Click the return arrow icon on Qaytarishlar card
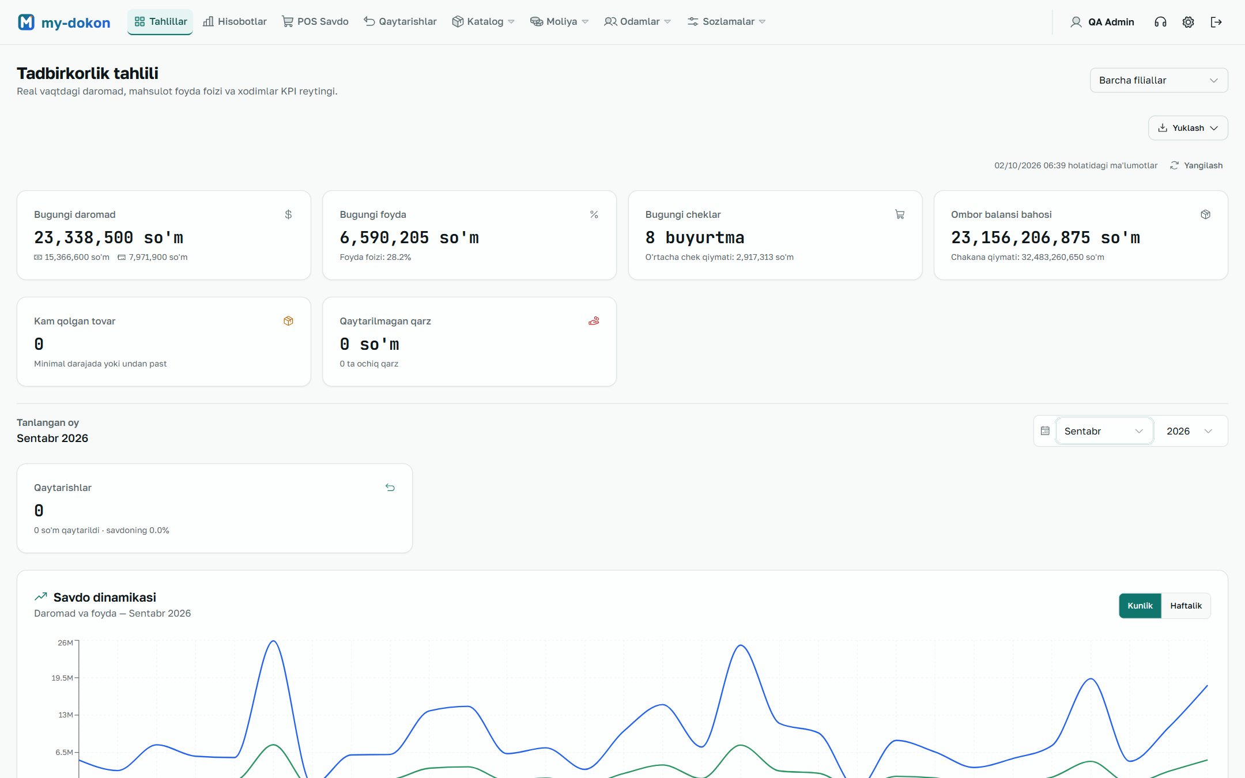 [x=390, y=488]
